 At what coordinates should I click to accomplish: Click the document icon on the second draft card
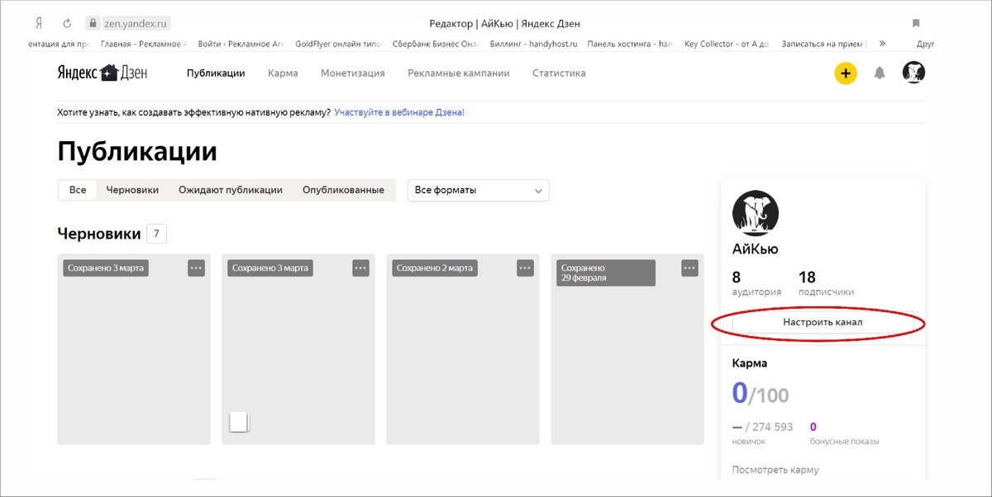(239, 422)
